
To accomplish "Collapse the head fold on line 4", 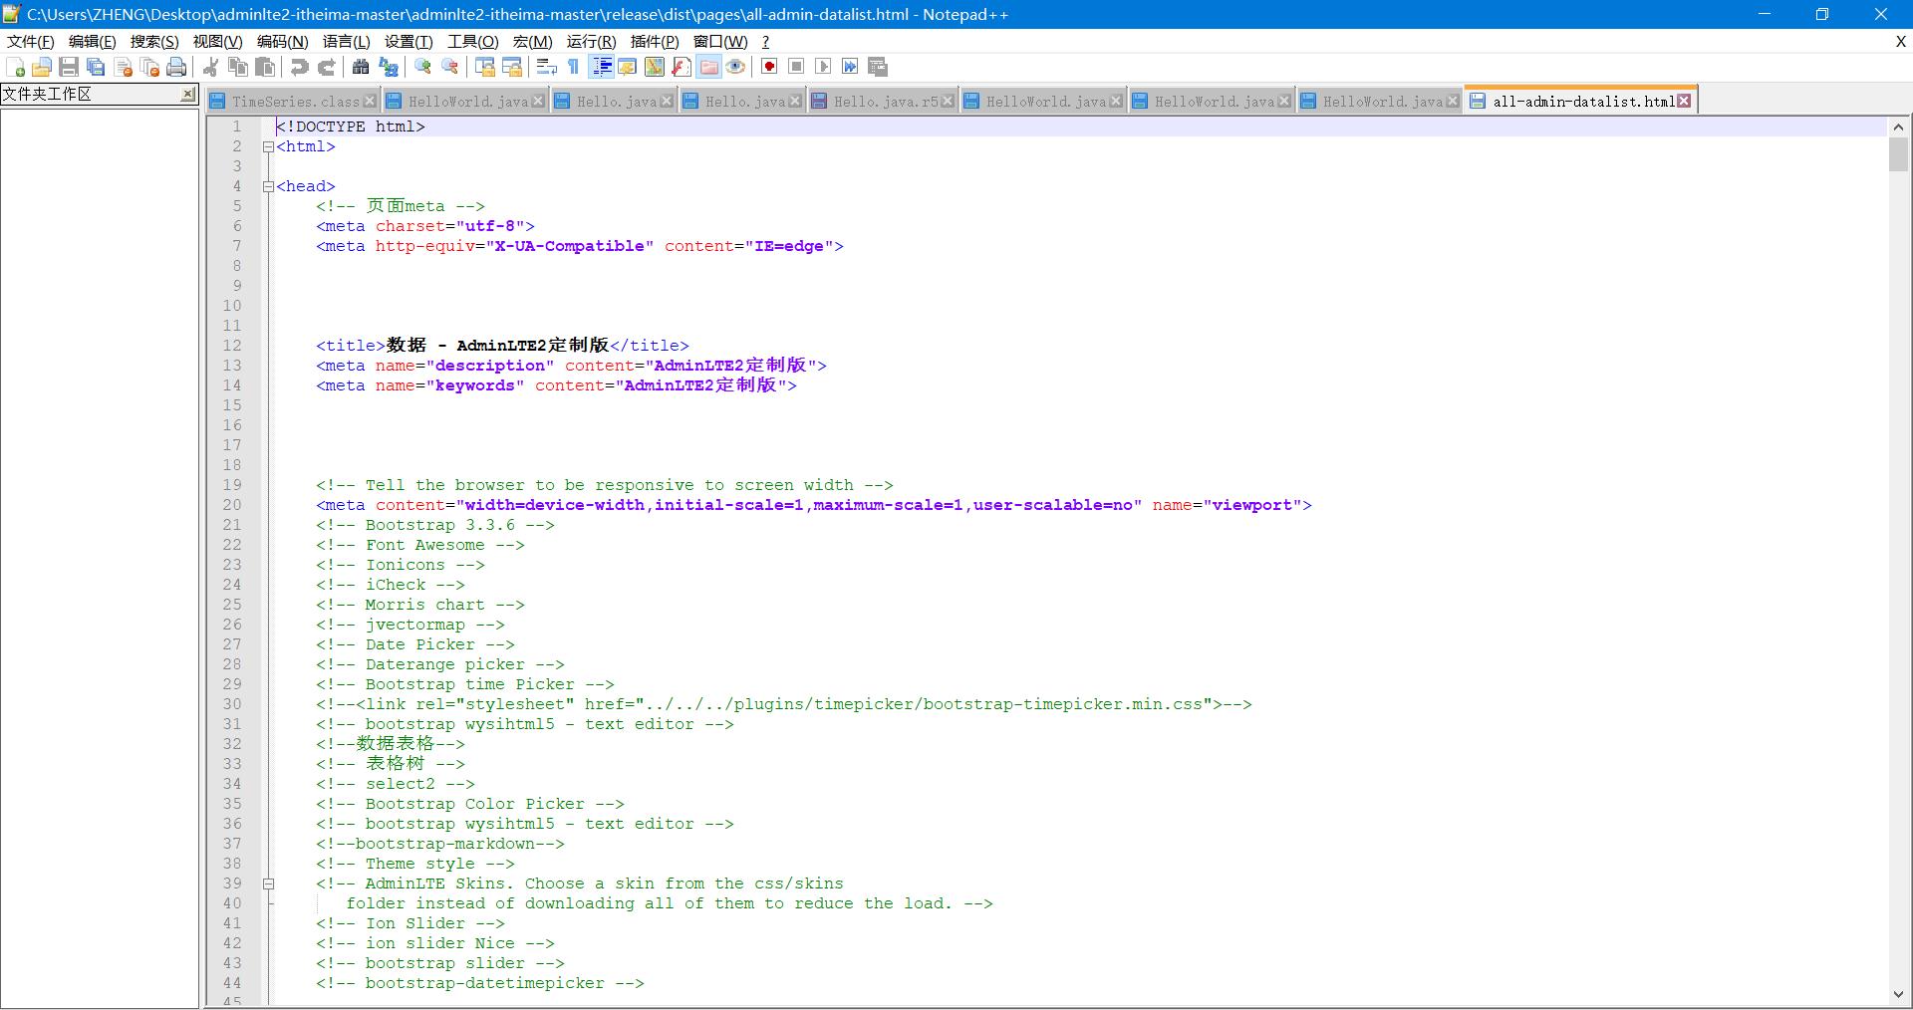I will click(268, 186).
